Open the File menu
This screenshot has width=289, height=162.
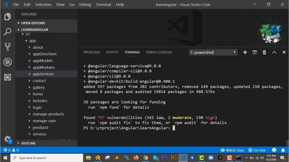[16, 4]
